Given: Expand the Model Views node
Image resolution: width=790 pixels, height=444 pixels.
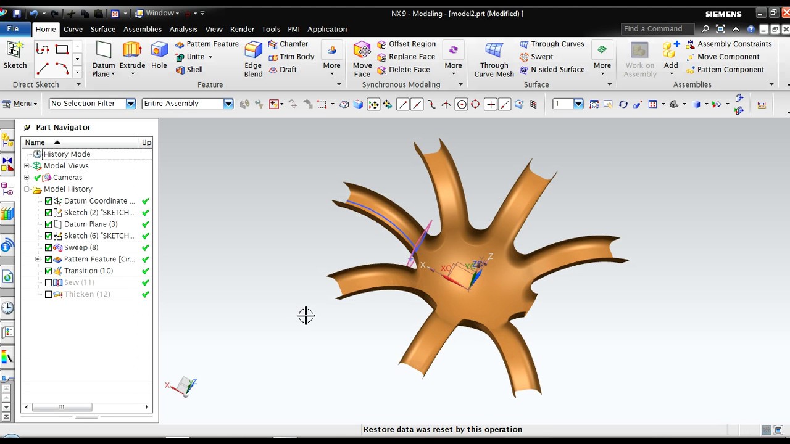Looking at the screenshot, I should coord(27,166).
